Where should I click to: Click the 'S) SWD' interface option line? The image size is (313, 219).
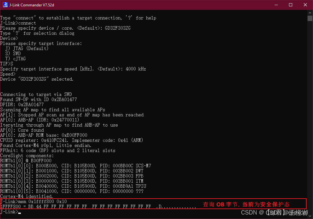point(13,54)
